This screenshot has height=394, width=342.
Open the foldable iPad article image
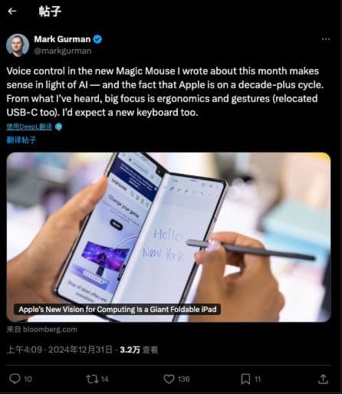(169, 237)
